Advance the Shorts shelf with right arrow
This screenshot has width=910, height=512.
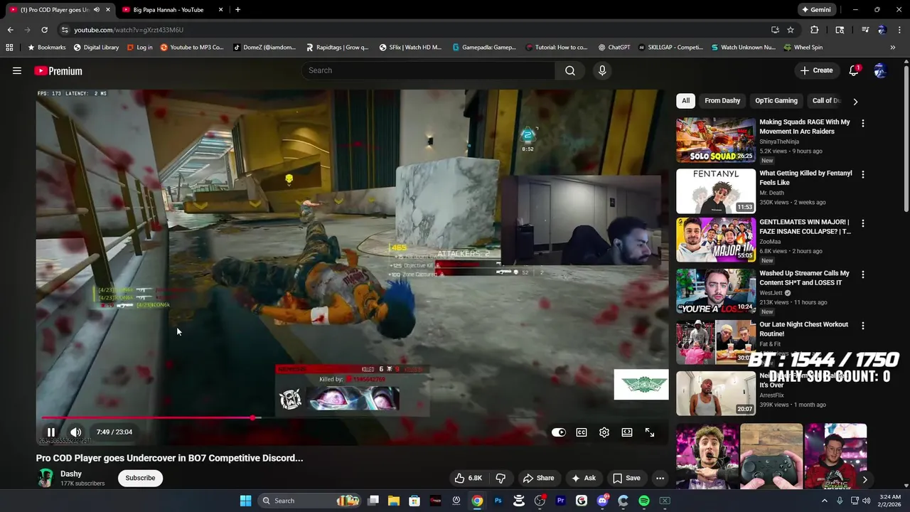[x=864, y=479]
